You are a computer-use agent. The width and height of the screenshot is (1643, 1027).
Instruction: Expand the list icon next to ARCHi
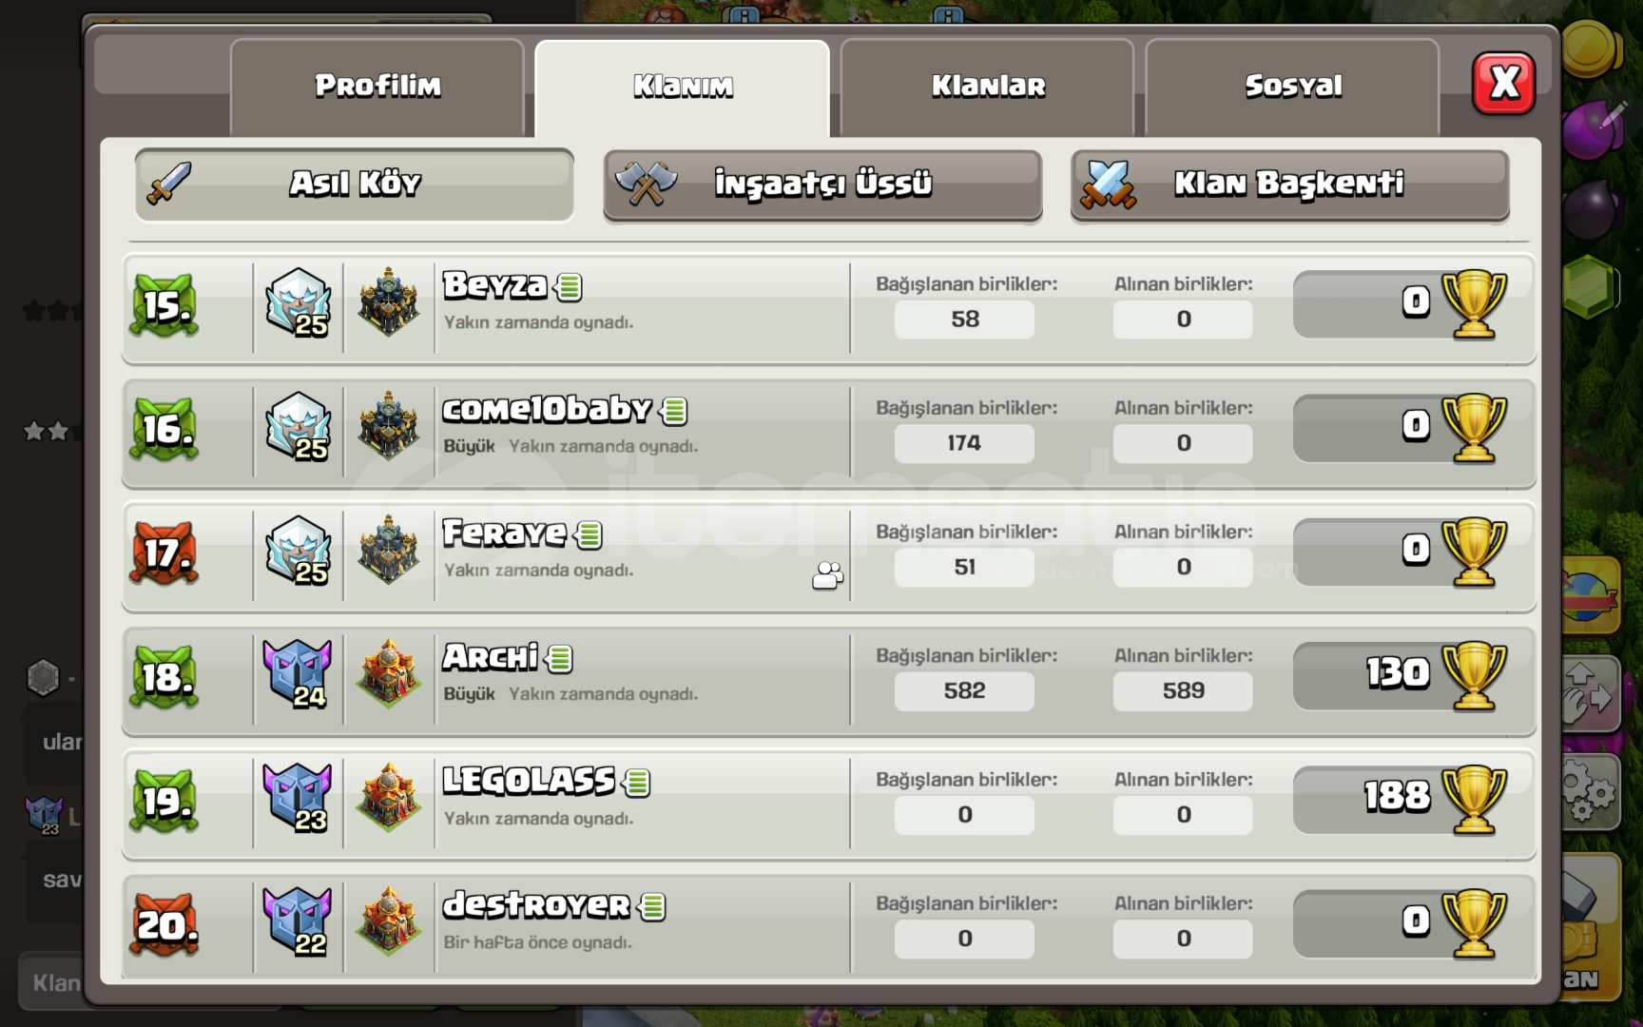tap(560, 659)
